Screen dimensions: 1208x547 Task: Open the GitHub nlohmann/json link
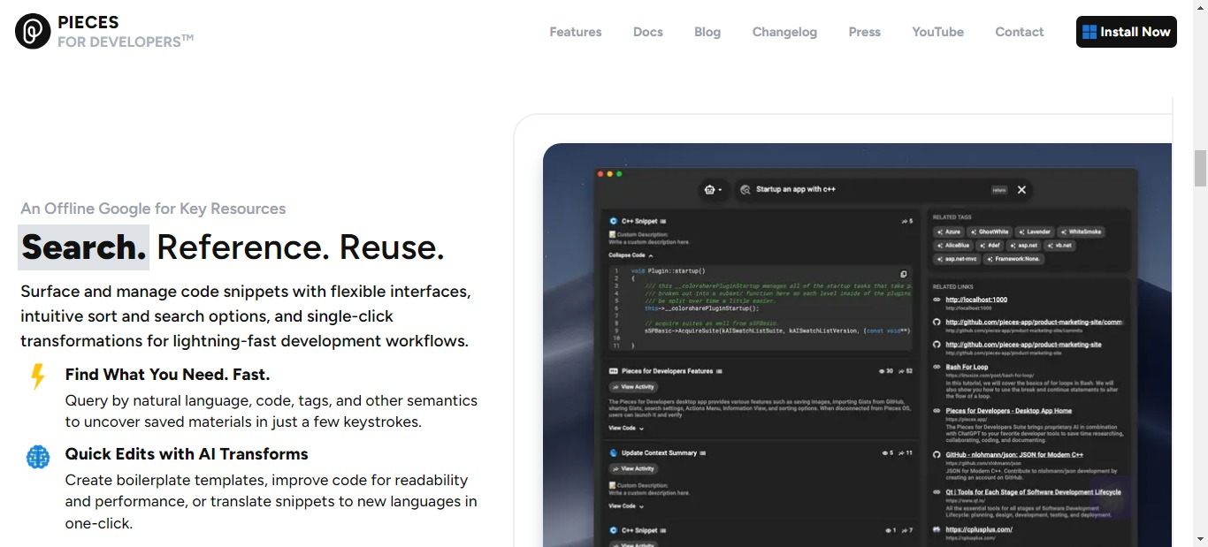coord(1014,454)
